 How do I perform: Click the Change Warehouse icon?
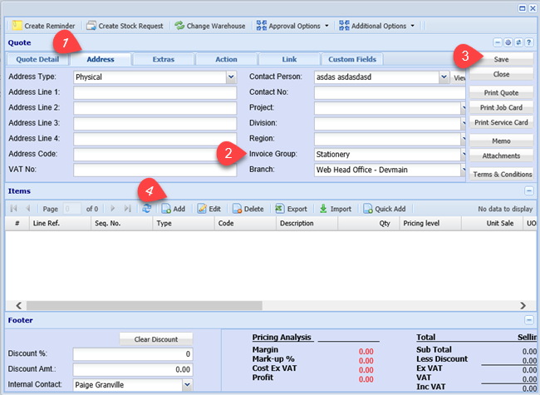(179, 26)
